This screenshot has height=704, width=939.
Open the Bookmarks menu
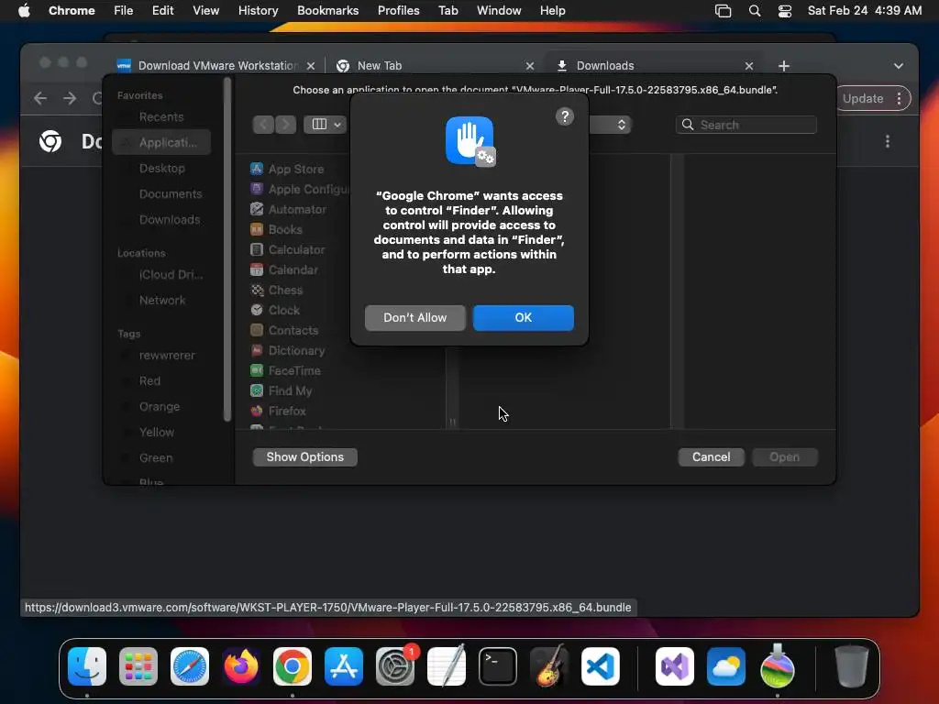click(x=327, y=11)
